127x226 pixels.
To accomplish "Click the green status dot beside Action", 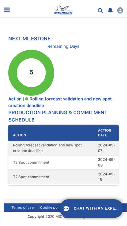I will 27,99.
